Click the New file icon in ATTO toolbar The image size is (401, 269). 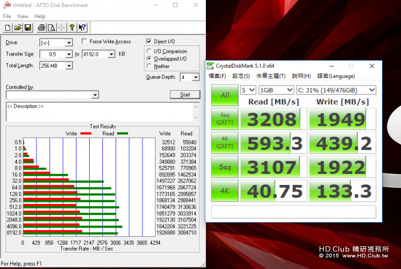[x=7, y=27]
